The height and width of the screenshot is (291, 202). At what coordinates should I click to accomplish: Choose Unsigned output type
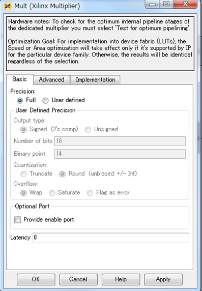[88, 130]
